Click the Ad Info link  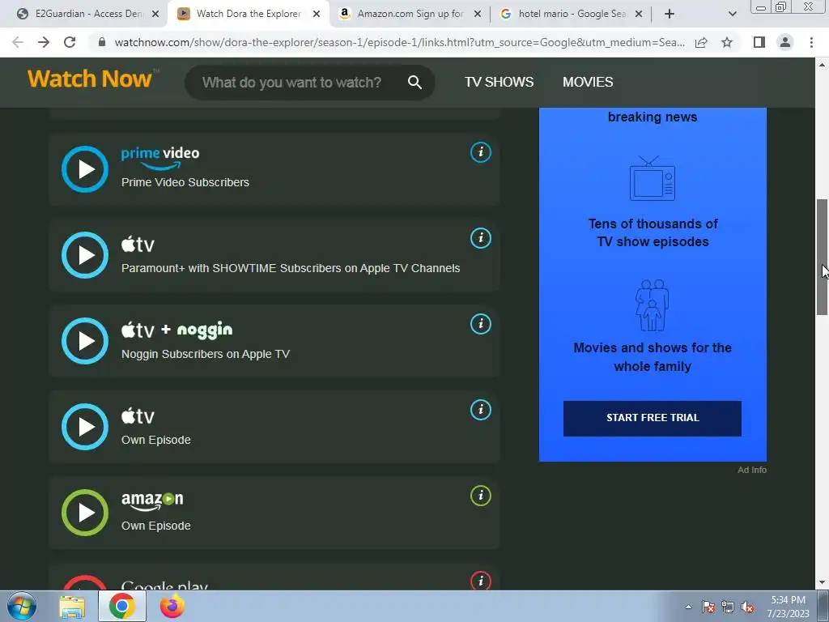pos(752,470)
